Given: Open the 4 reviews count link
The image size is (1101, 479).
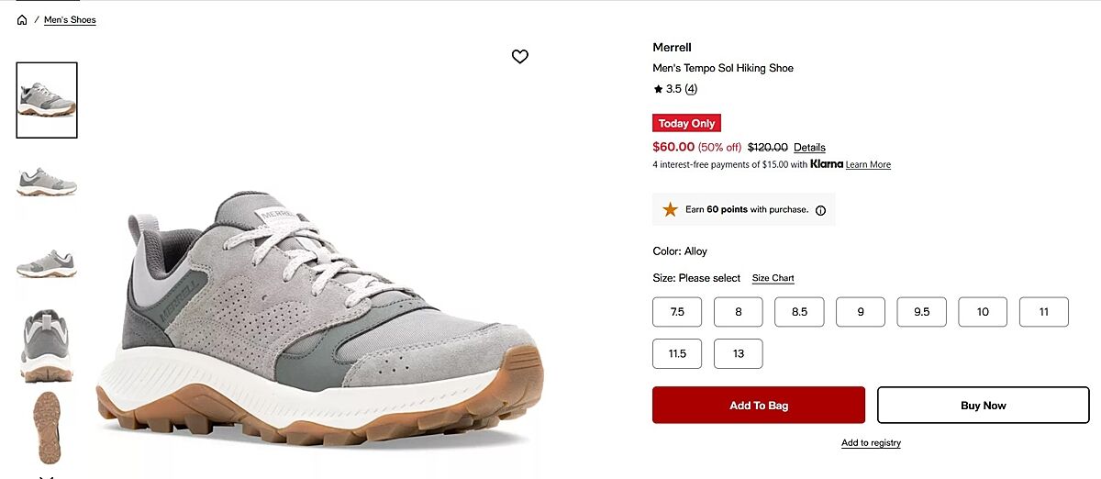Looking at the screenshot, I should [691, 89].
